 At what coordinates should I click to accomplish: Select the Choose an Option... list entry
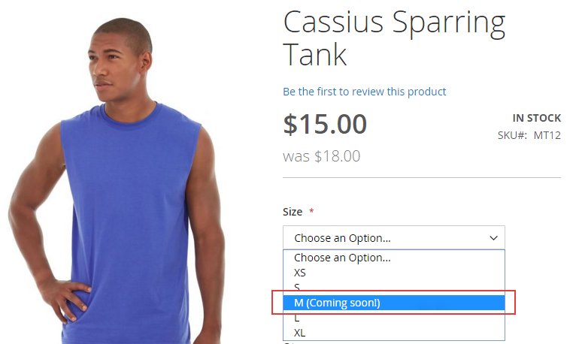[342, 258]
